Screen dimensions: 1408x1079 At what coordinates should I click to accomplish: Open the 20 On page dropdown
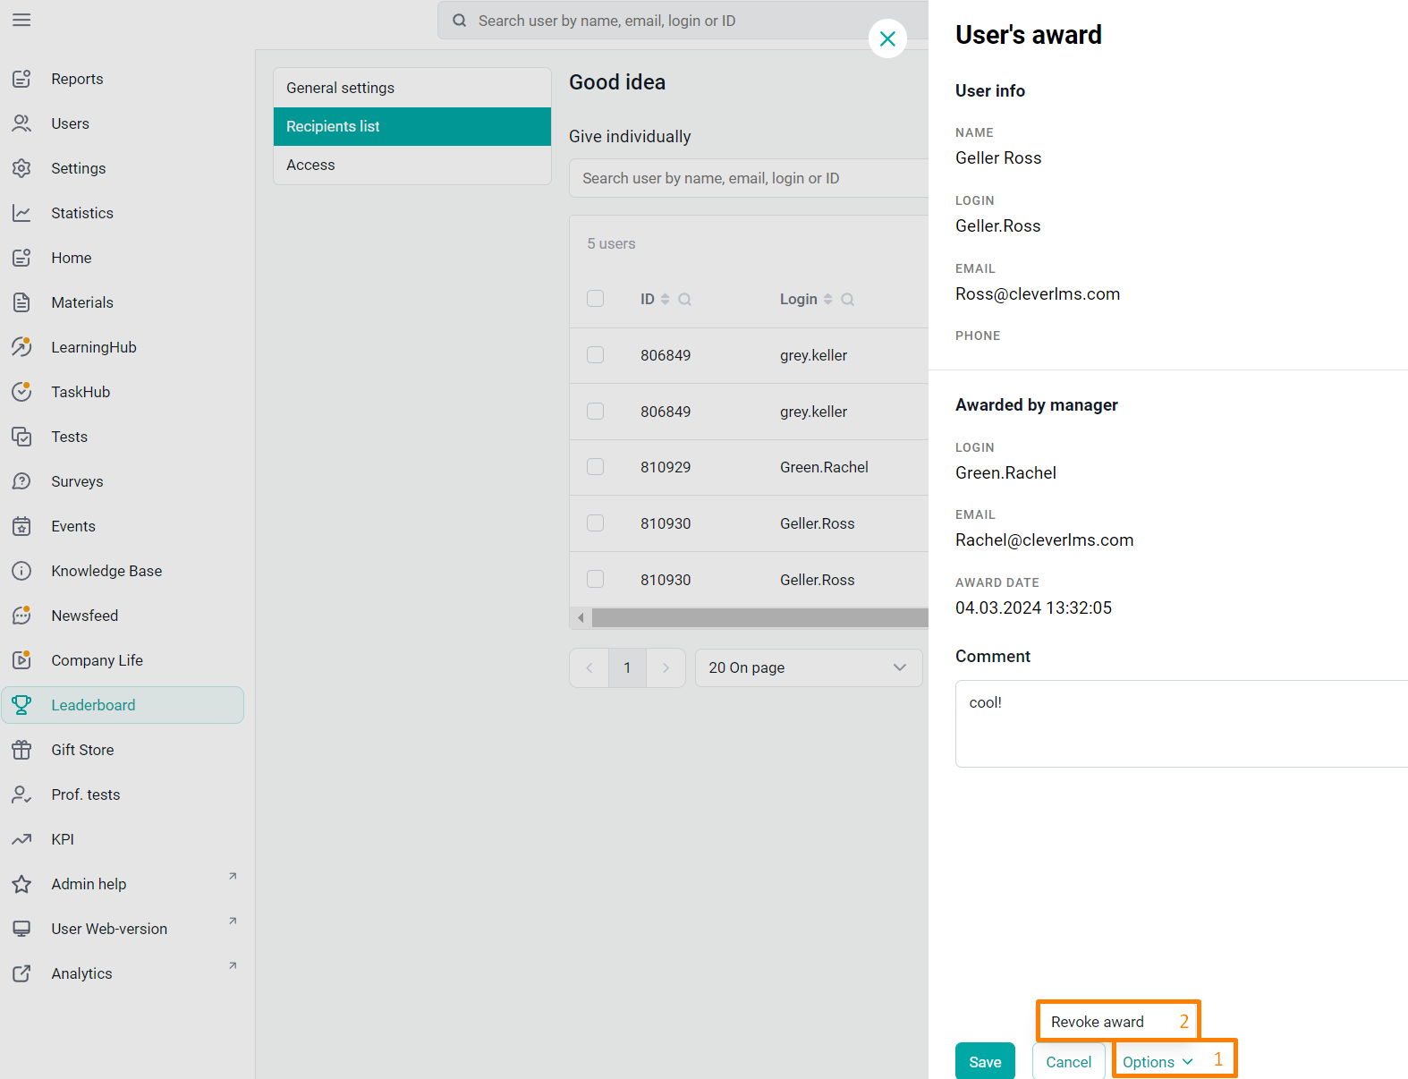[809, 667]
